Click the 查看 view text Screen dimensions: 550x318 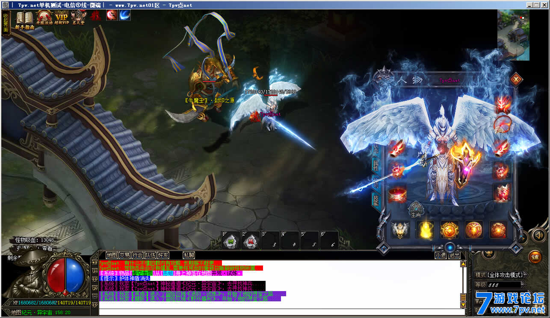(x=47, y=248)
